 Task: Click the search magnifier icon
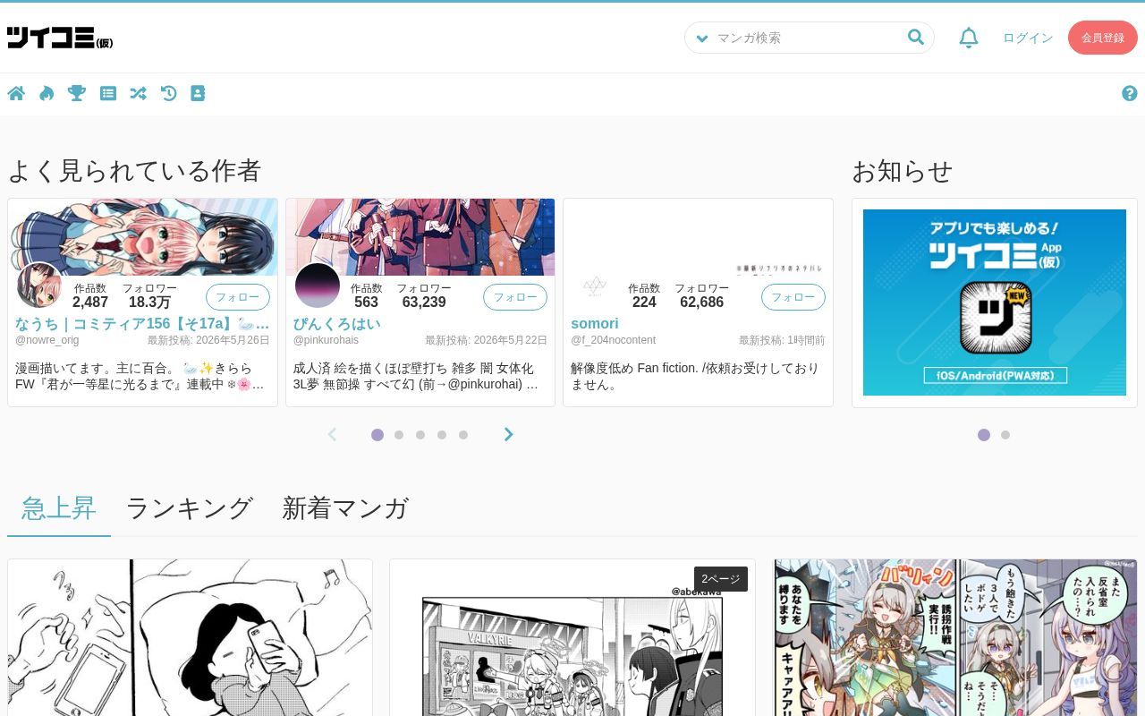[x=915, y=37]
